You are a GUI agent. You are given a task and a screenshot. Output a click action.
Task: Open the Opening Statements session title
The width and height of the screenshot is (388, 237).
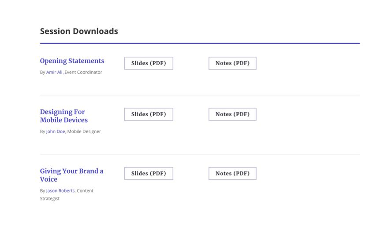(x=72, y=61)
